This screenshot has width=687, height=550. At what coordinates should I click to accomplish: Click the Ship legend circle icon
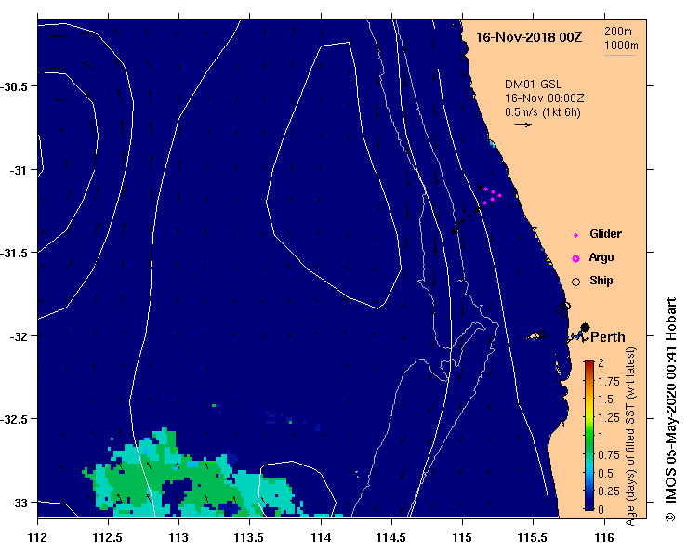(575, 282)
